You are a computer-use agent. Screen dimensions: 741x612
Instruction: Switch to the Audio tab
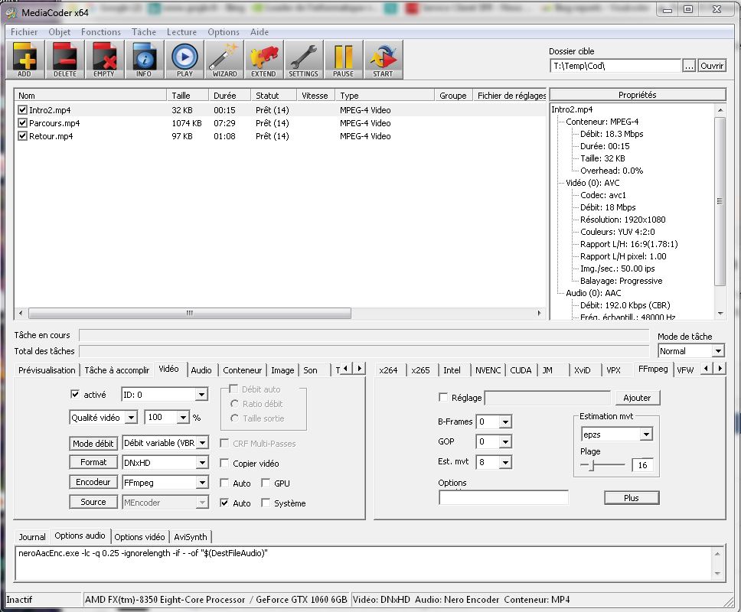point(201,370)
